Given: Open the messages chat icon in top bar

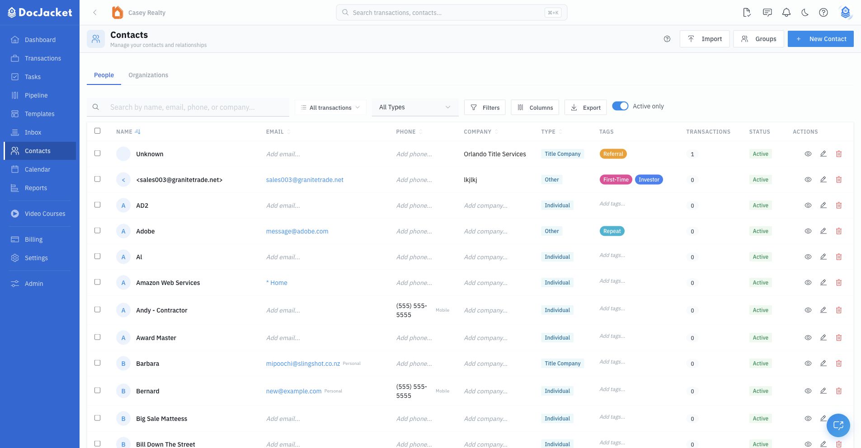Looking at the screenshot, I should pyautogui.click(x=767, y=13).
